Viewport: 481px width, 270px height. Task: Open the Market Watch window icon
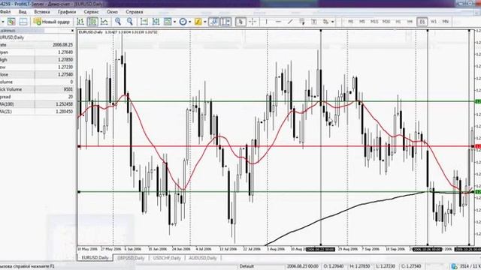pyautogui.click(x=11, y=22)
